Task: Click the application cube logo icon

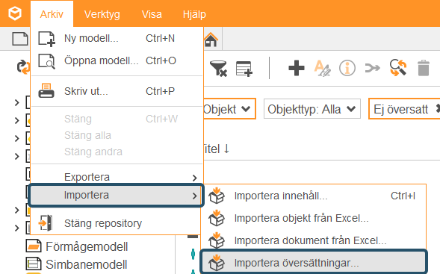Action: (x=15, y=13)
